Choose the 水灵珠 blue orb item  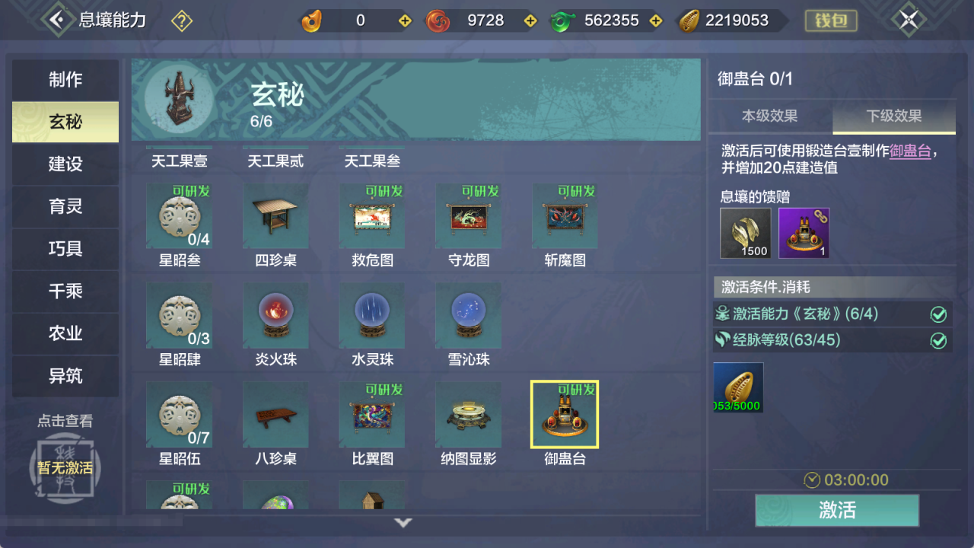[x=372, y=316]
